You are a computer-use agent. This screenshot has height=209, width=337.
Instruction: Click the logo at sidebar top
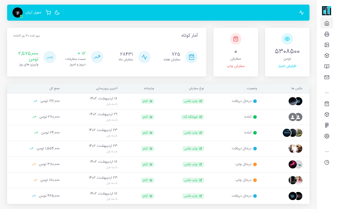(x=327, y=10)
